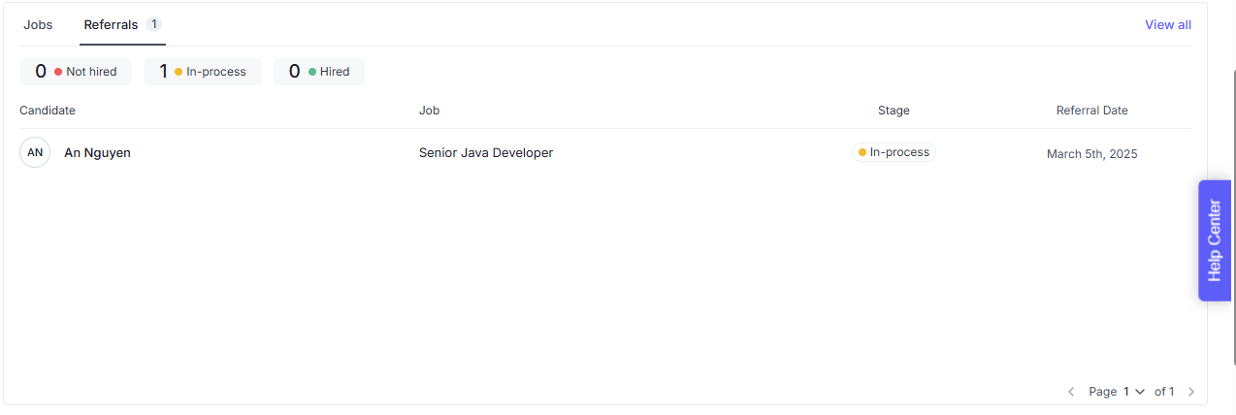This screenshot has height=415, width=1236.
Task: Click the March 5th, 2025 referral date
Action: (x=1091, y=154)
